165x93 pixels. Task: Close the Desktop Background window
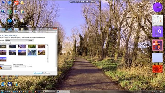tap(55, 28)
